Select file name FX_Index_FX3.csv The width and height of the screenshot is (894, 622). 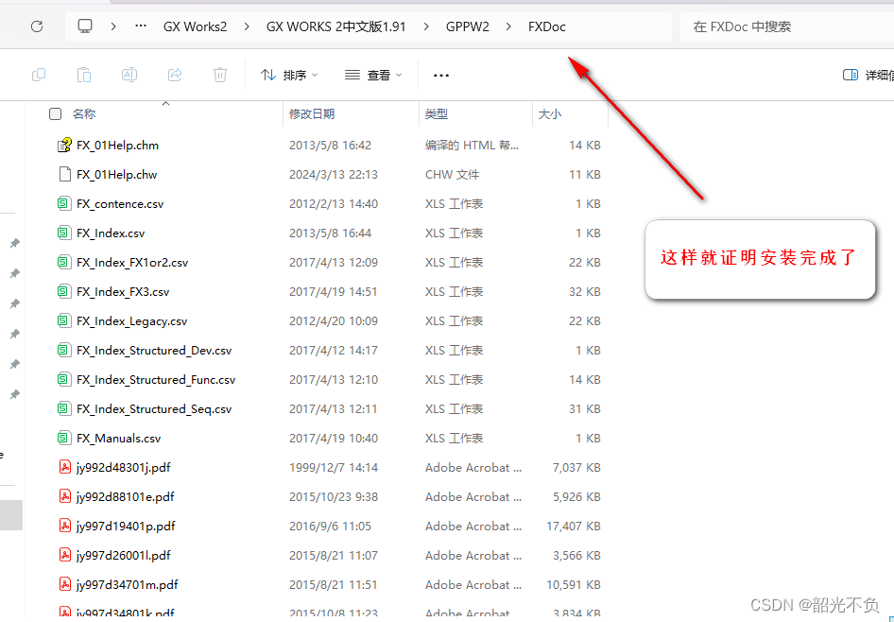(123, 292)
